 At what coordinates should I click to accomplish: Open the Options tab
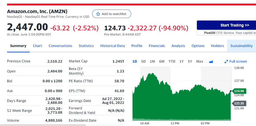(x=198, y=46)
